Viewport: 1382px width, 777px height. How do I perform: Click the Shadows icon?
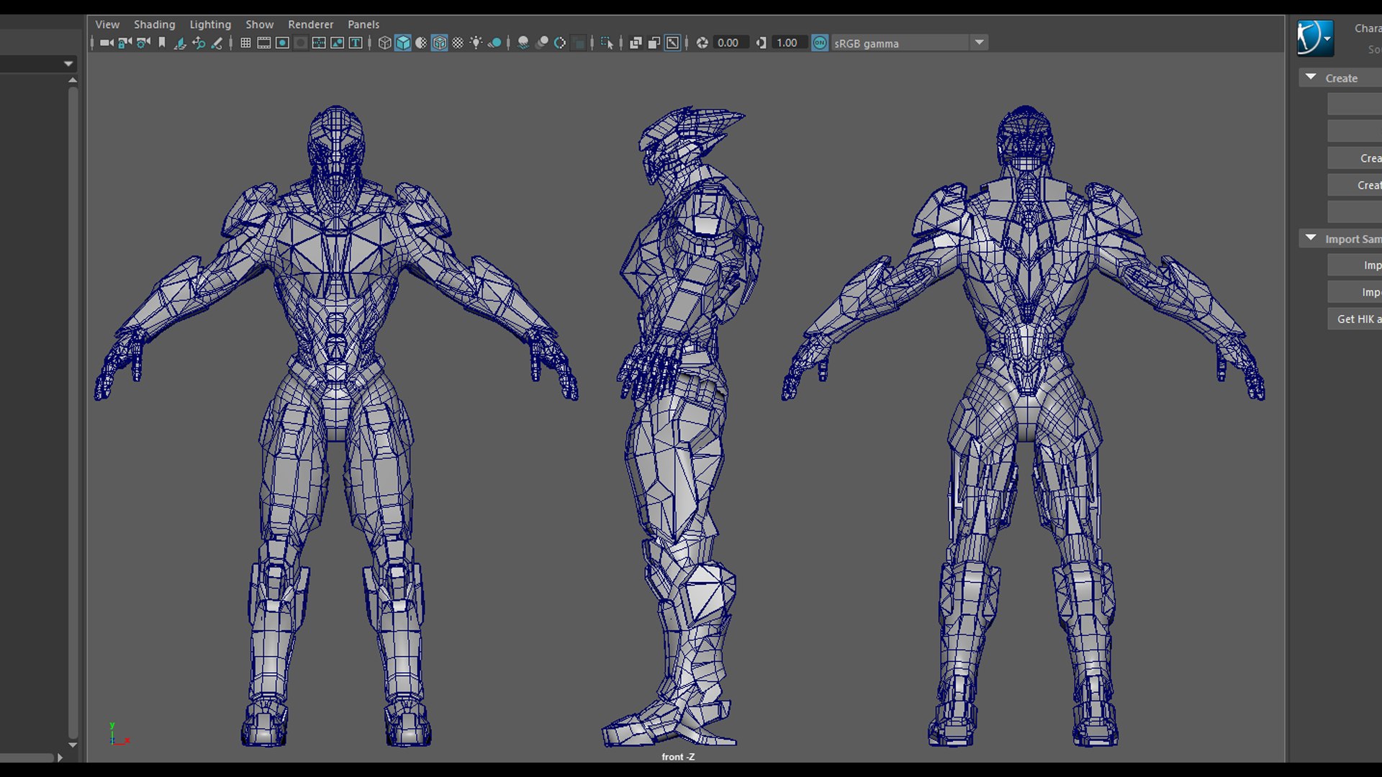[x=494, y=43]
